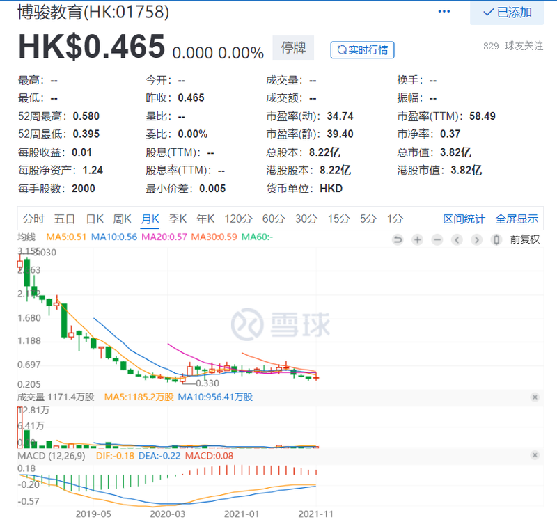Click the MA30:0.59 moving average label
Image resolution: width=557 pixels, height=522 pixels.
214,237
